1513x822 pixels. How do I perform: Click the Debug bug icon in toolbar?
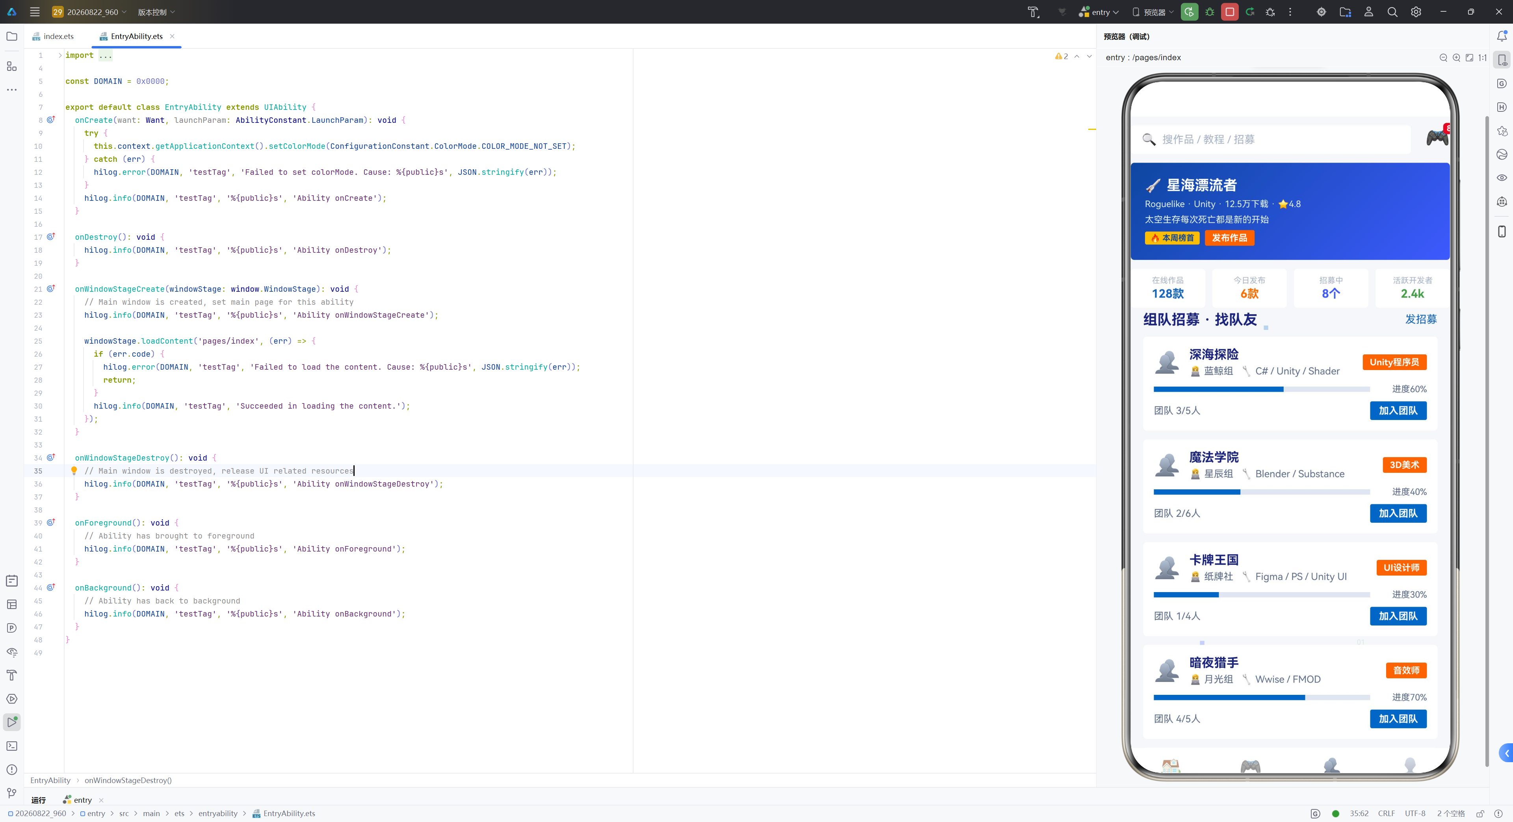tap(1209, 12)
